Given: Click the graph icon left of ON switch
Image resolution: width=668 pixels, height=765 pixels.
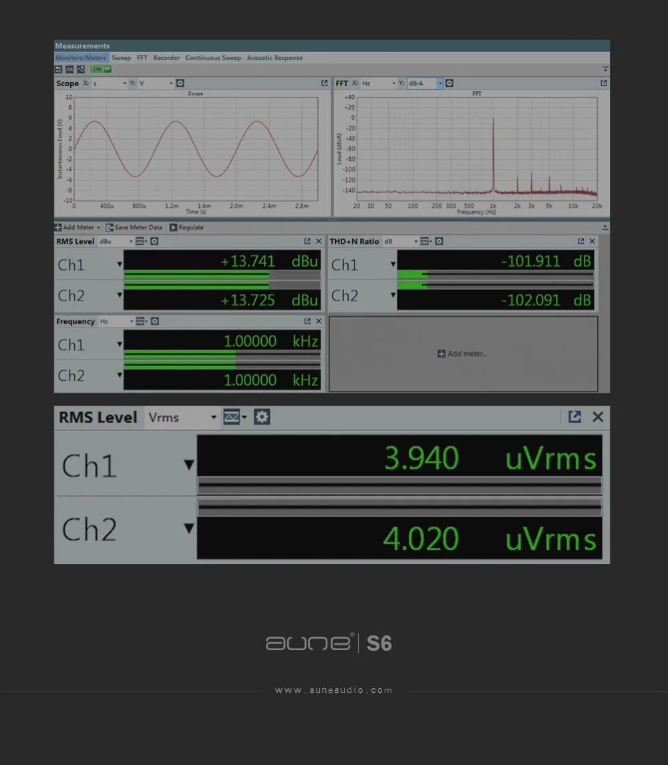Looking at the screenshot, I should click(x=81, y=69).
